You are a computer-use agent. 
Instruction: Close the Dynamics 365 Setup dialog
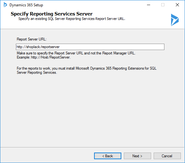click(x=177, y=5)
